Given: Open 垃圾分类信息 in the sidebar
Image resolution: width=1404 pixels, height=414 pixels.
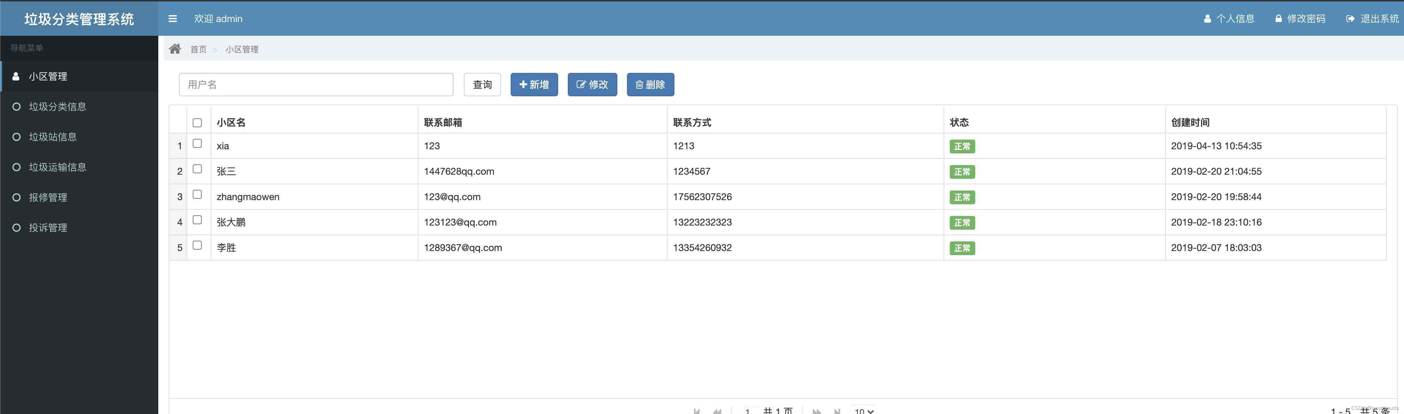Looking at the screenshot, I should [57, 107].
